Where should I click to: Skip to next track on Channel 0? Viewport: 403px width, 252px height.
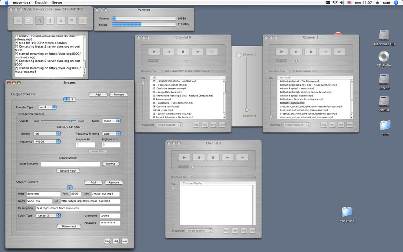tap(211, 52)
